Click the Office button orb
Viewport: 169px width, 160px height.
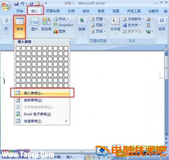click(x=6, y=6)
